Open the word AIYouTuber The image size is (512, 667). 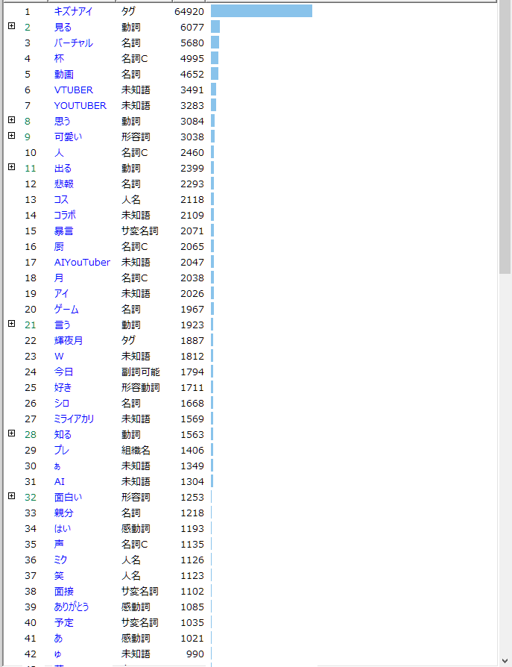click(x=82, y=262)
